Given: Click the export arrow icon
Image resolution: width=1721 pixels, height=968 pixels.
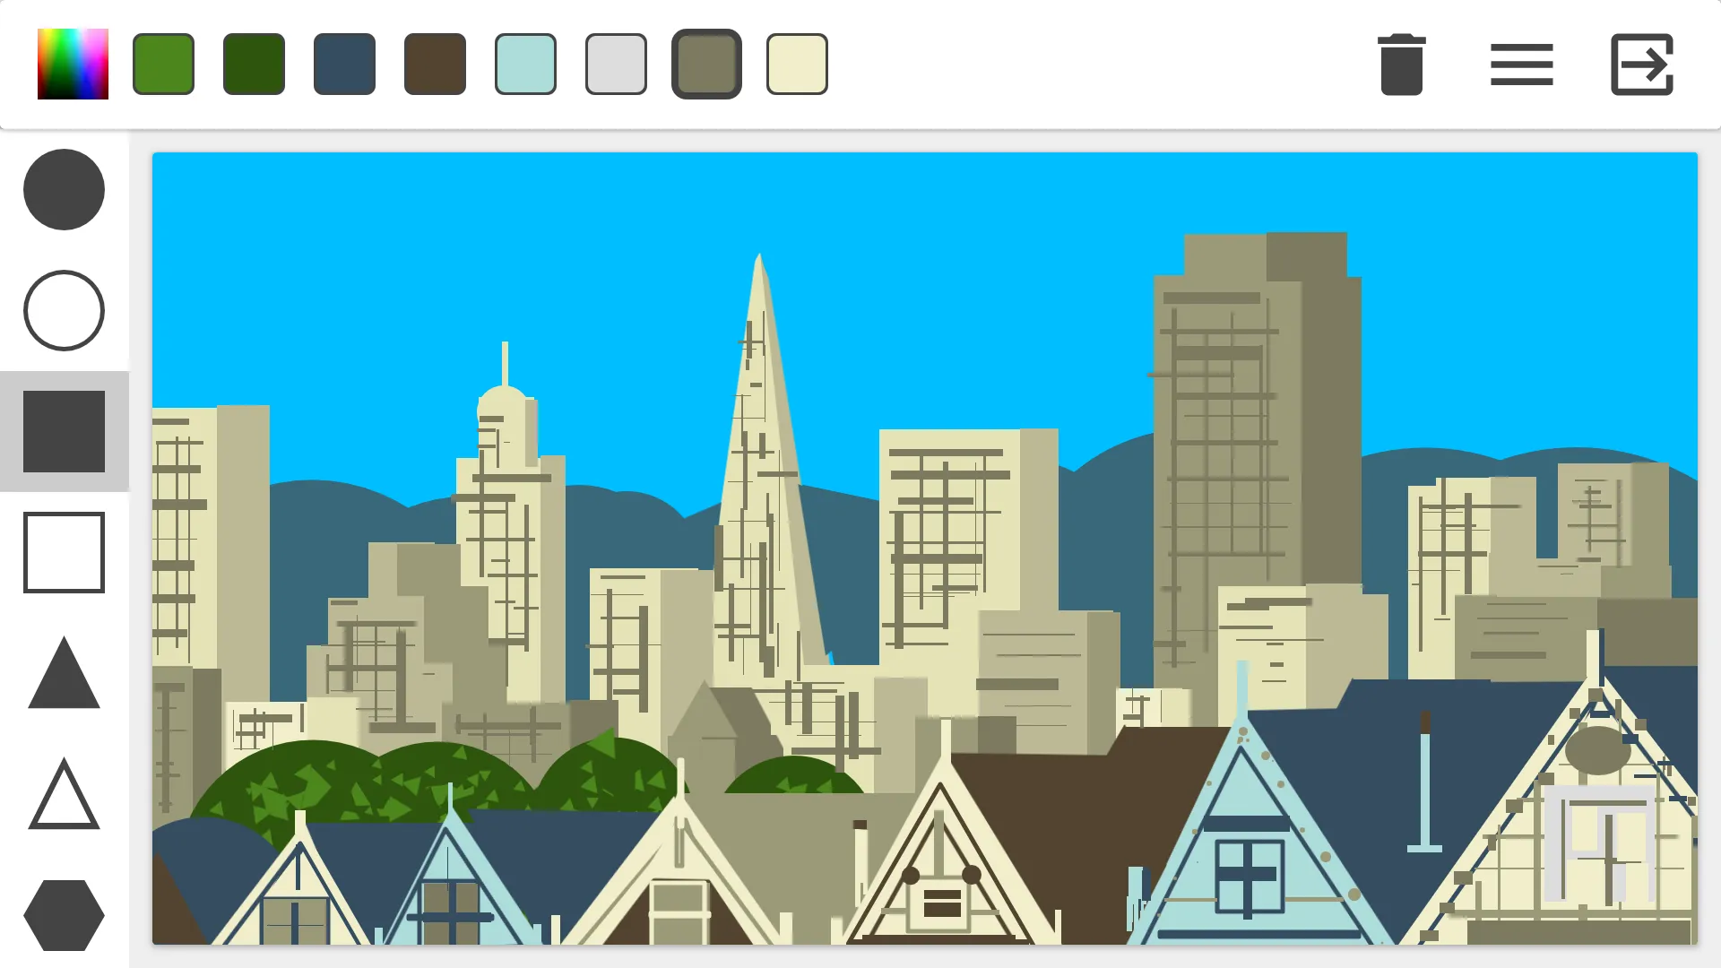Looking at the screenshot, I should click(1642, 65).
